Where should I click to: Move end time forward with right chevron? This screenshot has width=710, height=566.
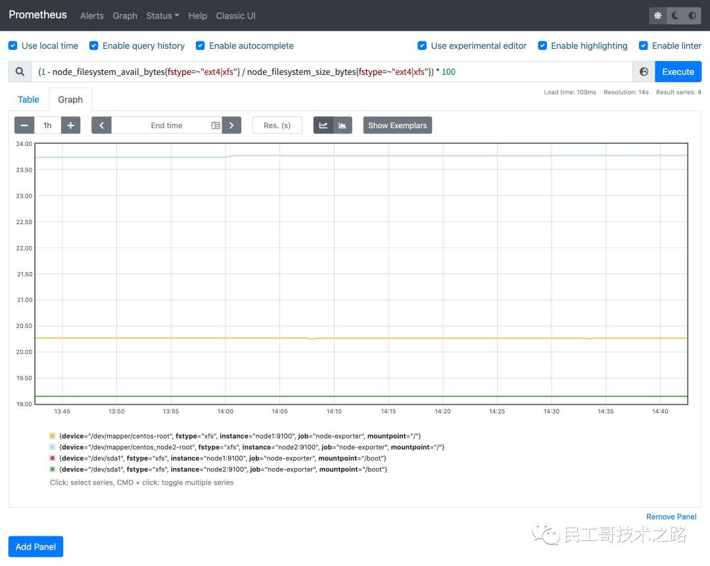click(231, 126)
